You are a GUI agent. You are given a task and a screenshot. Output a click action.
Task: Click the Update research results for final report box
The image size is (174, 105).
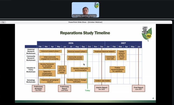(122, 55)
